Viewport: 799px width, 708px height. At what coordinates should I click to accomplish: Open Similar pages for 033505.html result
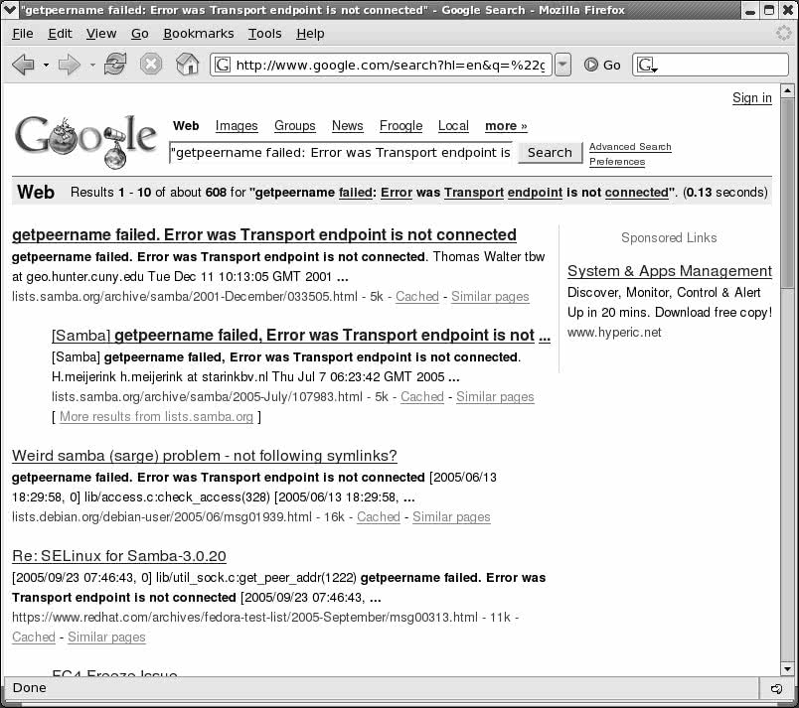(490, 296)
